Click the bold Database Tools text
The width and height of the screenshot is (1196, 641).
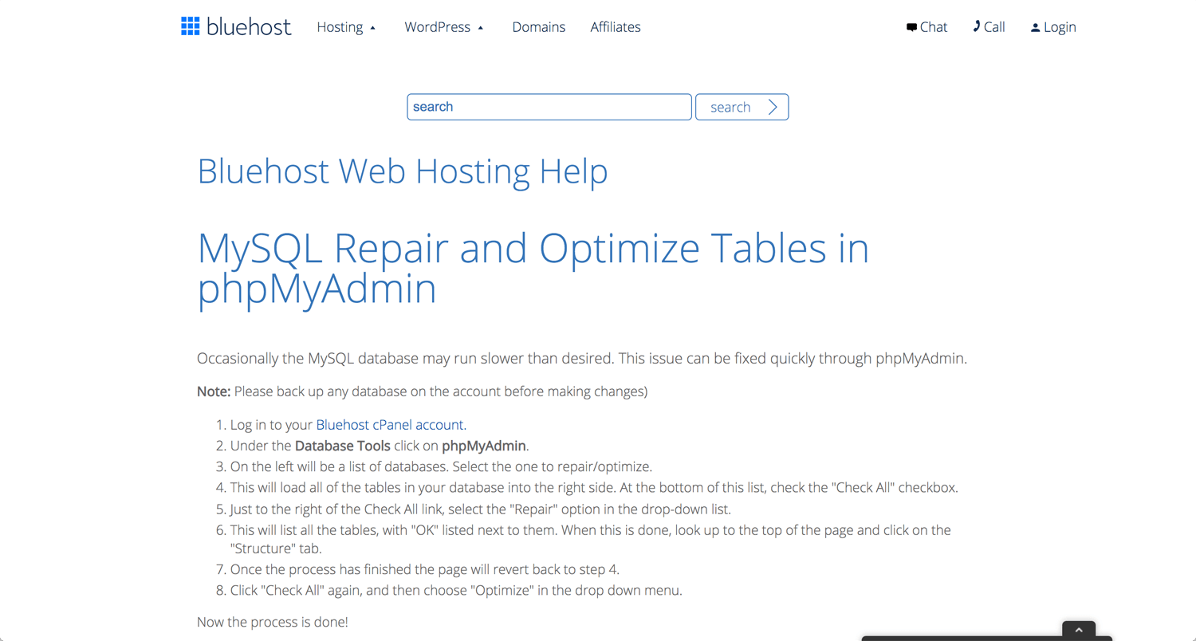[343, 446]
